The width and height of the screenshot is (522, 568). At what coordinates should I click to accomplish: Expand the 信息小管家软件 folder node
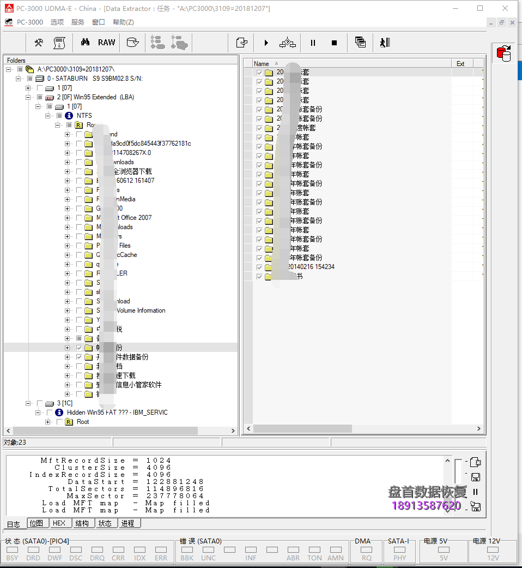point(67,385)
